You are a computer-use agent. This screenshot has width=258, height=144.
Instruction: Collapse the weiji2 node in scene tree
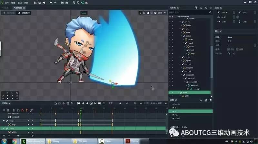pyautogui.click(x=180, y=71)
